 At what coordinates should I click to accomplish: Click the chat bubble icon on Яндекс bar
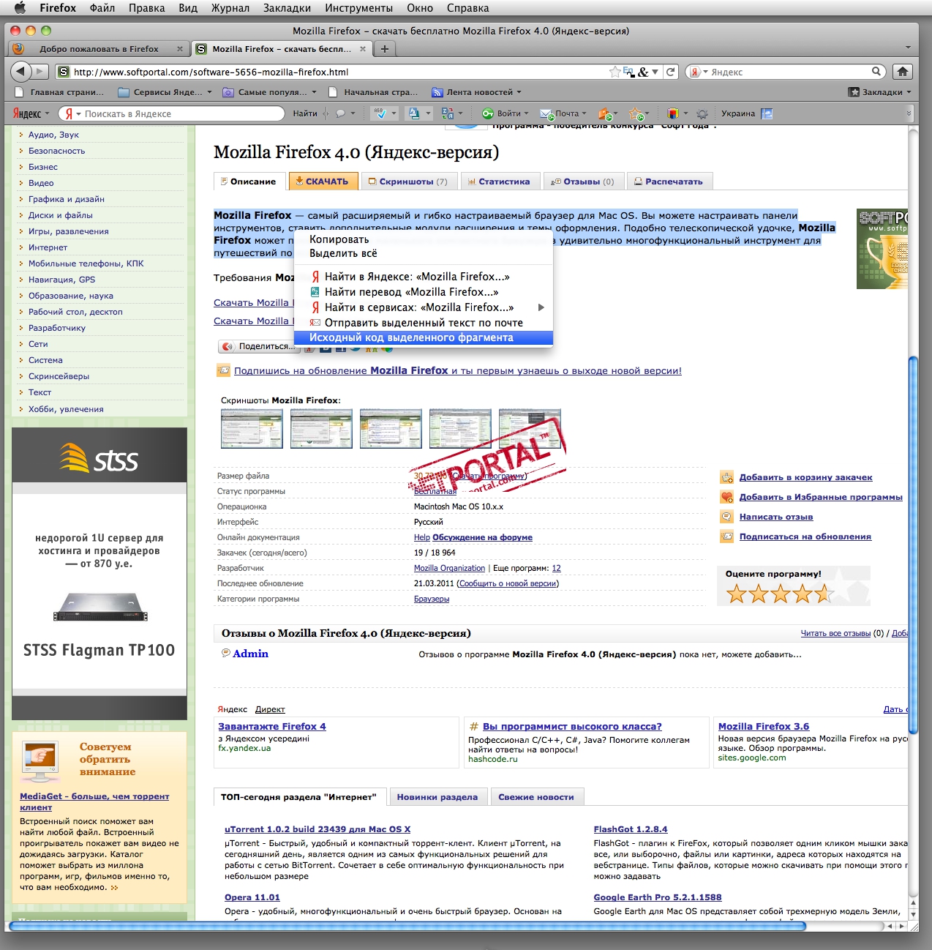(x=340, y=113)
